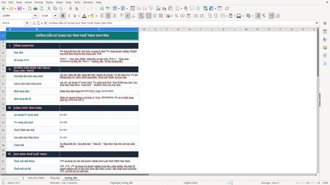The height and width of the screenshot is (185, 330).
Task: Open the Format menu
Action: coord(38,2)
